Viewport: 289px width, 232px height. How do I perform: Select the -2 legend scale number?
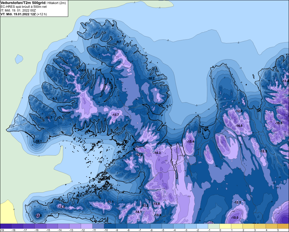(x=198, y=230)
